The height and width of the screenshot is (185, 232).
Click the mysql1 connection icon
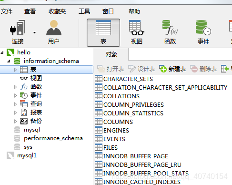(10, 155)
